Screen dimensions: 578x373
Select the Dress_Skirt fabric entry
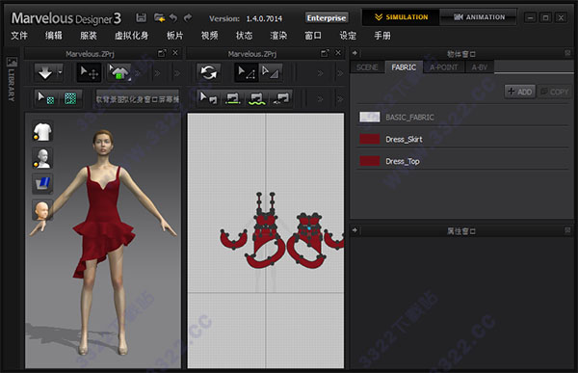tap(463, 139)
